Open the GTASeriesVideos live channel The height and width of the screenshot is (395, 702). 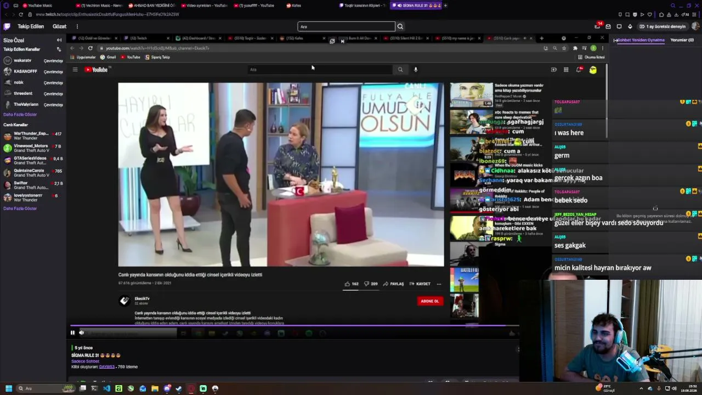(x=33, y=160)
